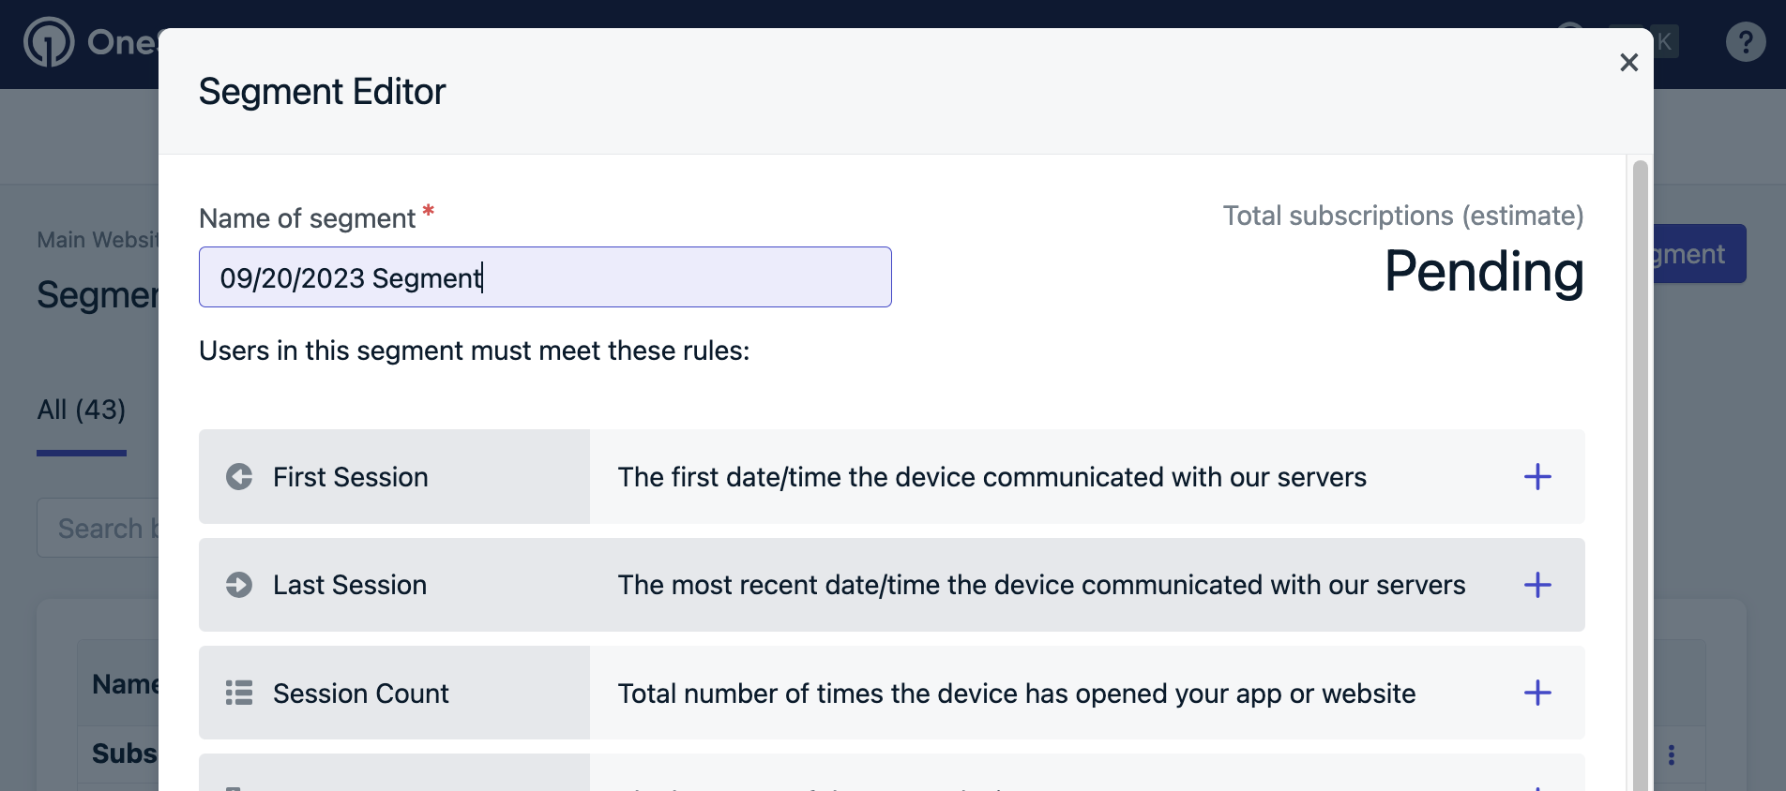The height and width of the screenshot is (791, 1786).
Task: Click the Name of segment input field
Action: [545, 277]
